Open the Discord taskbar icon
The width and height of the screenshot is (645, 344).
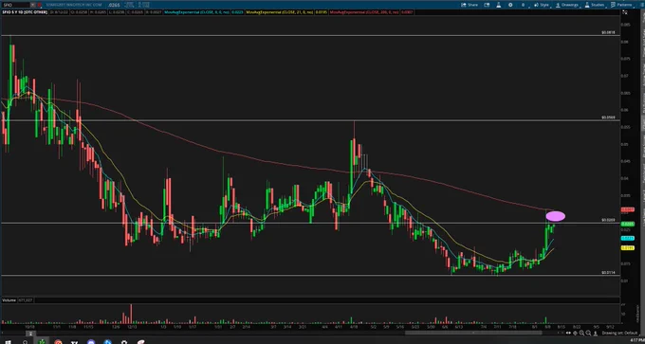tap(91, 341)
